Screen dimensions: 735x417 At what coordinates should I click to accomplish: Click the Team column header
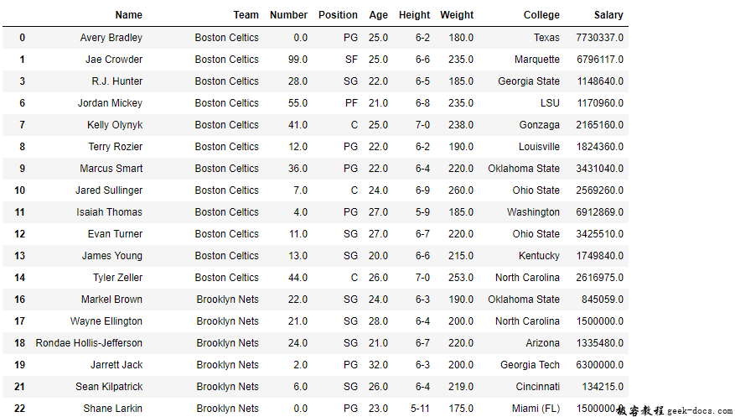pyautogui.click(x=246, y=15)
